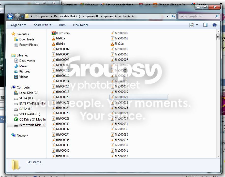Click the file list scroll down arrow

(x=218, y=156)
